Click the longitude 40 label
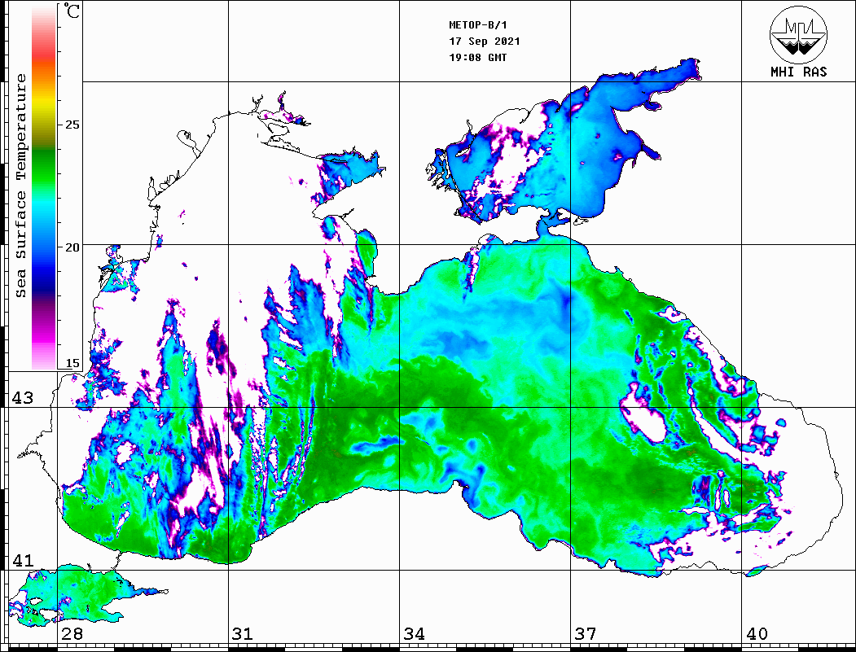Screen dimensions: 856x652 tap(757, 633)
